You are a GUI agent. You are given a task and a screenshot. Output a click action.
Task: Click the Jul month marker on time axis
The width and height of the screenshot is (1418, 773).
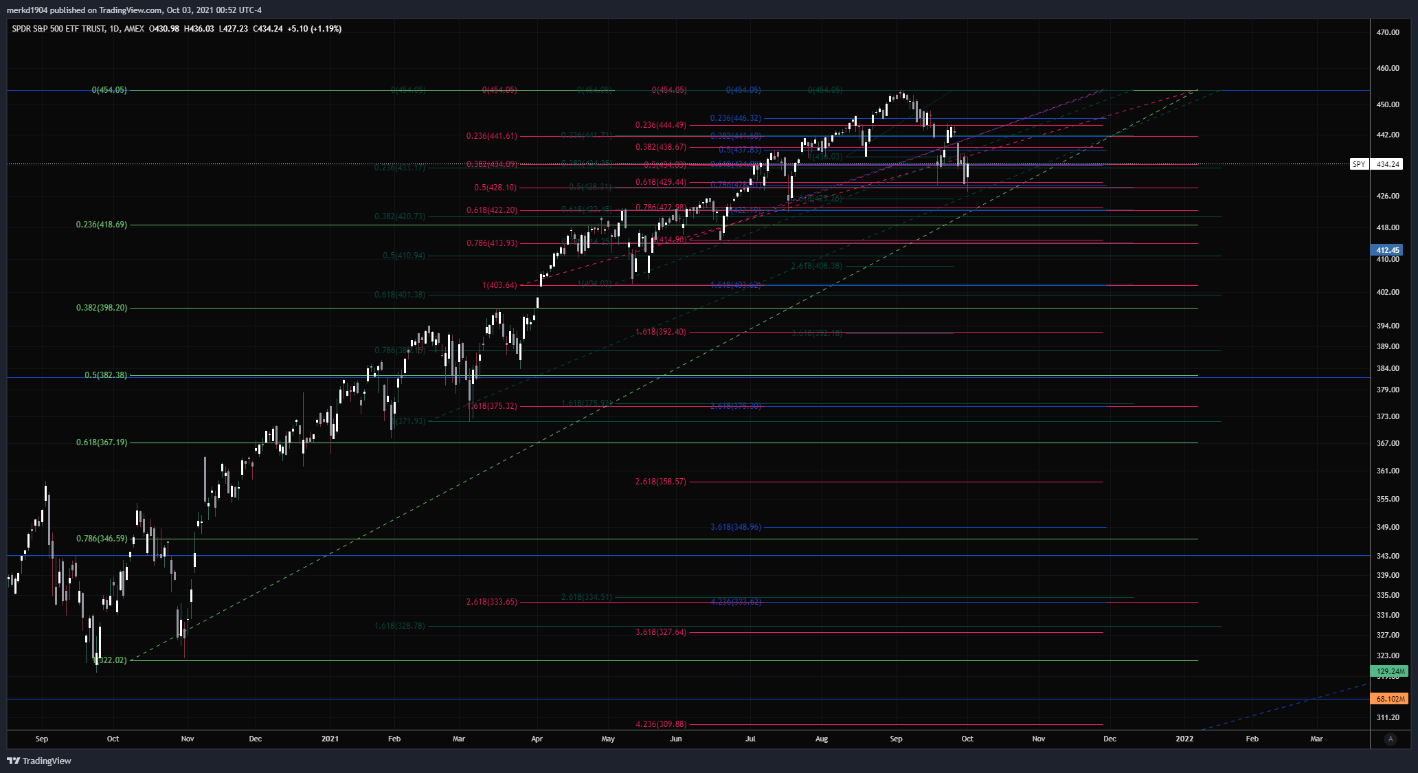[x=751, y=739]
